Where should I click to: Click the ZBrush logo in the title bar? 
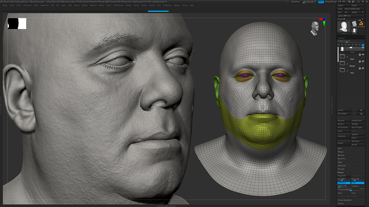click(x=2, y=1)
